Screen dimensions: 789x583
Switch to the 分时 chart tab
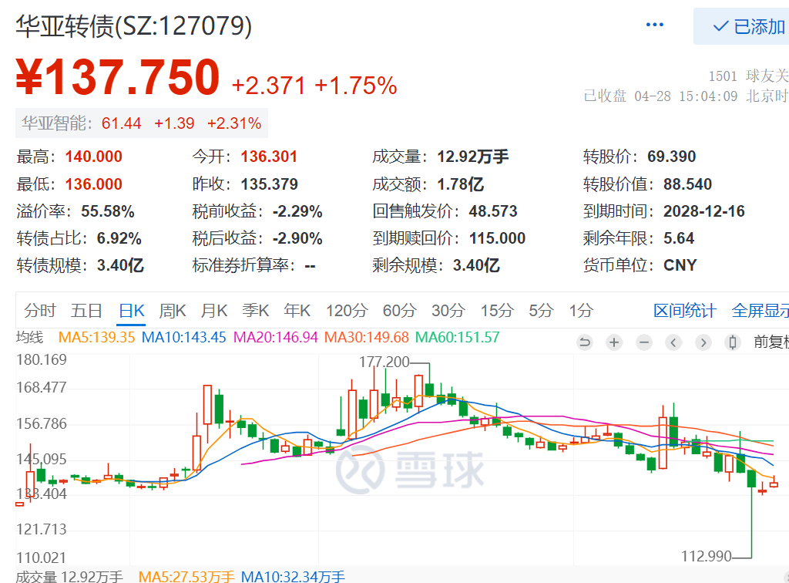click(x=40, y=311)
